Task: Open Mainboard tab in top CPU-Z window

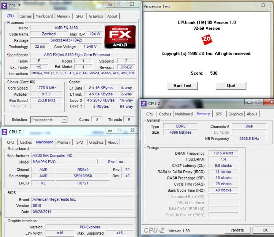Action: pos(44,16)
